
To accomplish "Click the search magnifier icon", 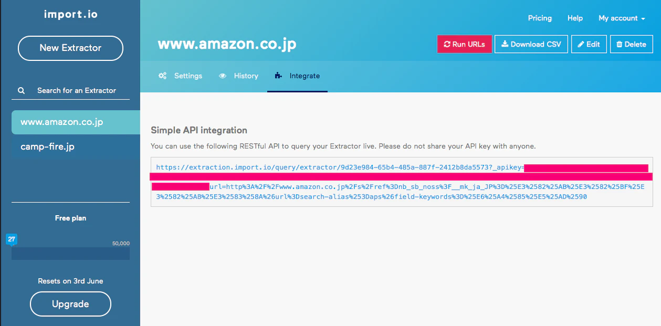I will (x=22, y=90).
